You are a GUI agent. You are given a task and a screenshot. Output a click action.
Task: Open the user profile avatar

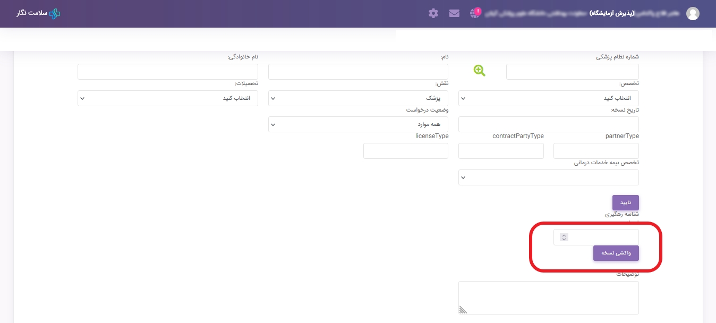tap(693, 14)
